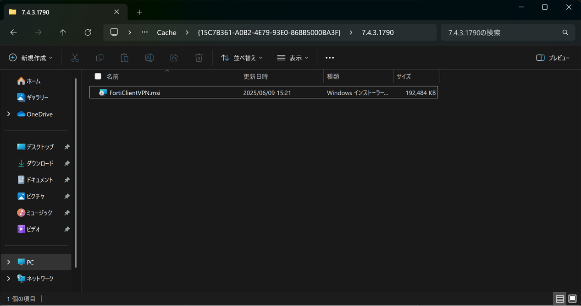Image resolution: width=581 pixels, height=306 pixels.
Task: Click the FortiClientVPN.msi file icon
Action: coord(103,92)
